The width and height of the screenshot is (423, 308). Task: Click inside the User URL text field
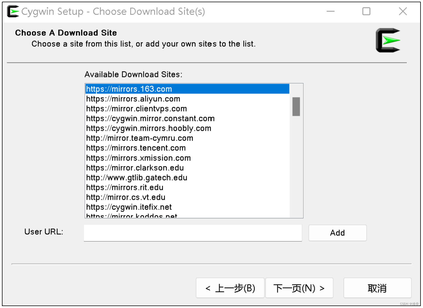coord(193,233)
